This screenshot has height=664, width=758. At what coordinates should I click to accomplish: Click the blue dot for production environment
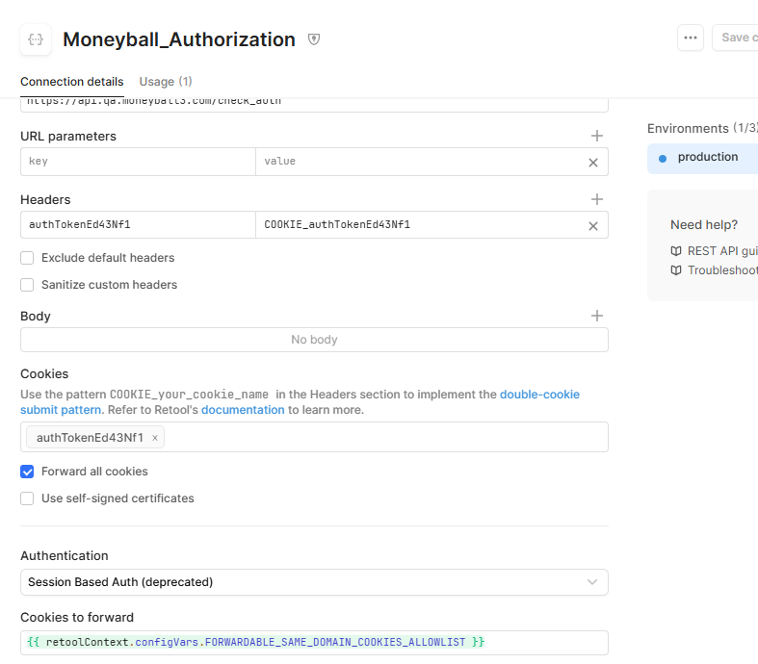click(663, 159)
